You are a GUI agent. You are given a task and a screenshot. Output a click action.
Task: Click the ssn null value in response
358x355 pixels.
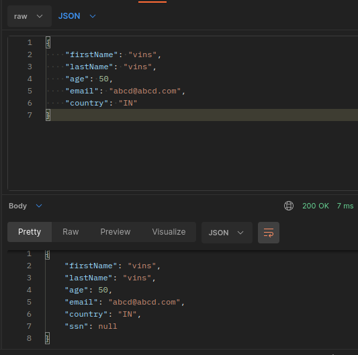(107, 326)
